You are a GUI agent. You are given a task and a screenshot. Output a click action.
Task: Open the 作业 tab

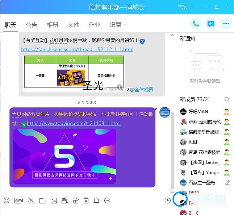[x=95, y=25]
